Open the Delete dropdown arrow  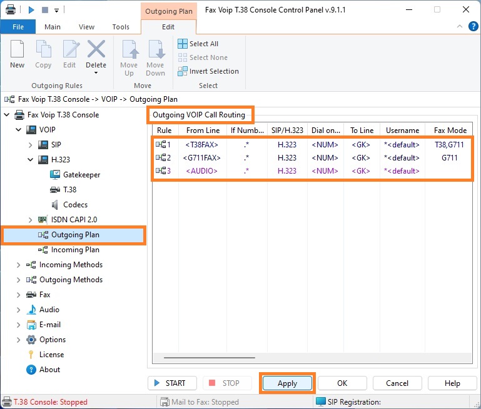[96, 73]
